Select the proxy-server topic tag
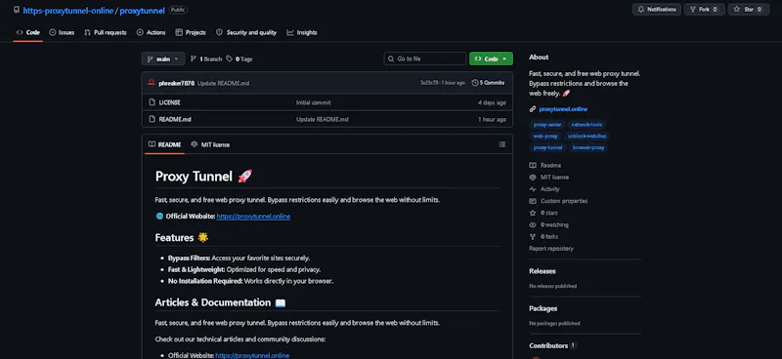This screenshot has width=782, height=359. coord(547,125)
